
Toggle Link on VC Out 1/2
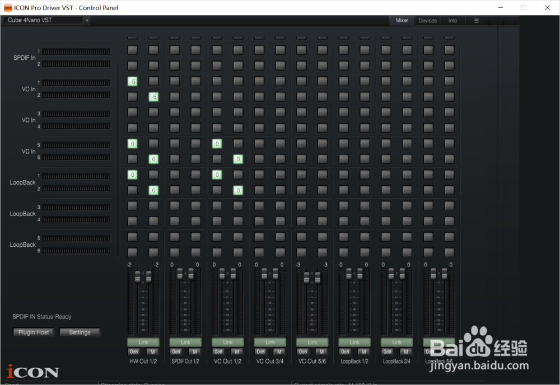pyautogui.click(x=228, y=342)
